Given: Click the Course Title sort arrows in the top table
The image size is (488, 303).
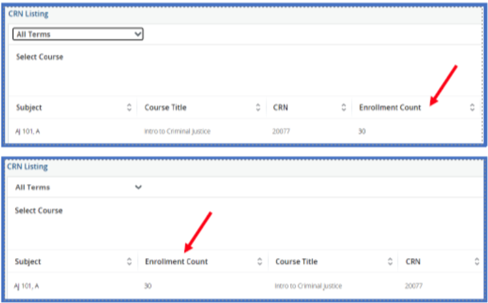Looking at the screenshot, I should coord(258,107).
